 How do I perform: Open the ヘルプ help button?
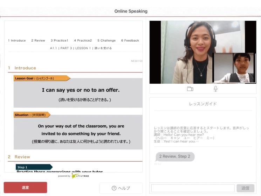click(121, 188)
